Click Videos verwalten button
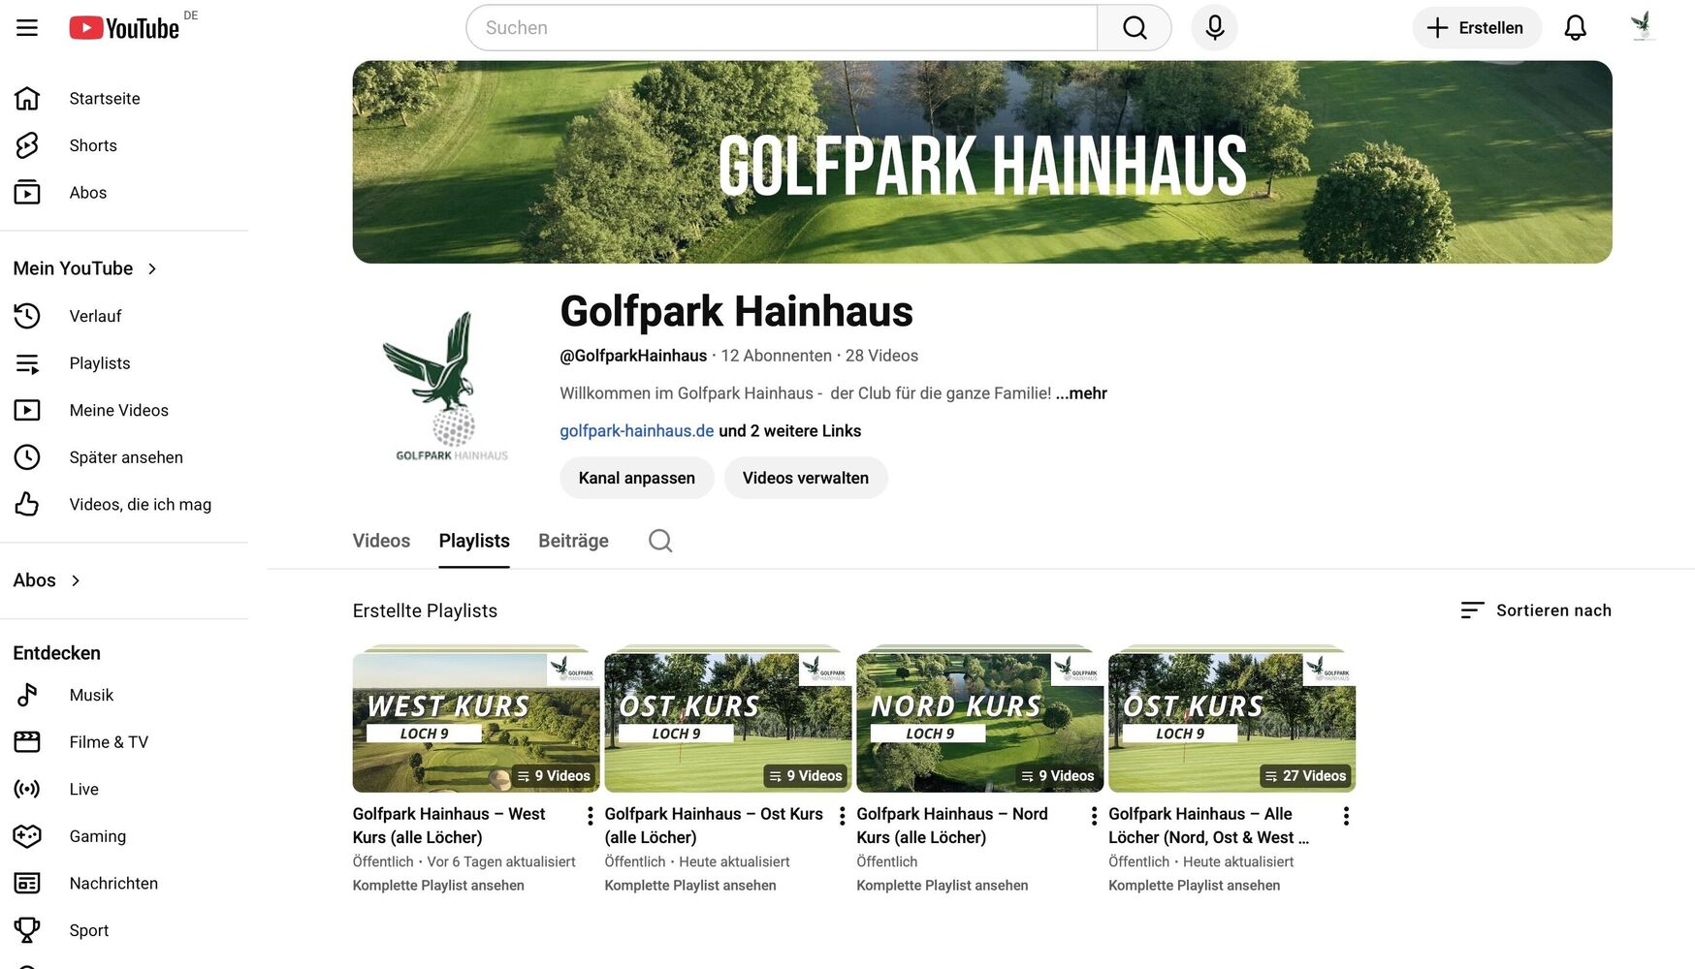Viewport: 1695px width, 969px height. (806, 478)
